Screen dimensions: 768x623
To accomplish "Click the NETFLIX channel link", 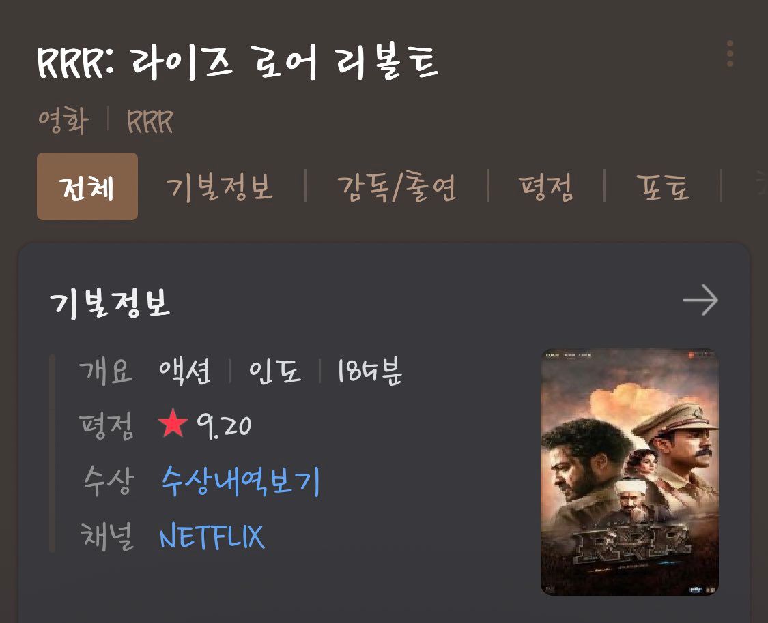I will [212, 536].
